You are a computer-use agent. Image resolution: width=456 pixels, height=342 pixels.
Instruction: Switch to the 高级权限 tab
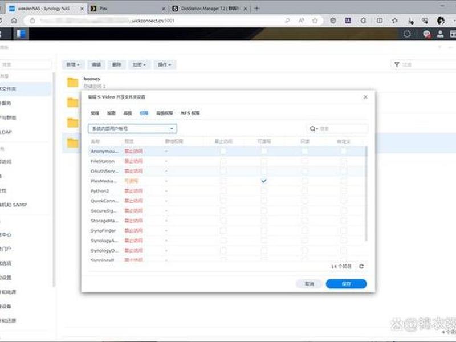click(x=165, y=113)
